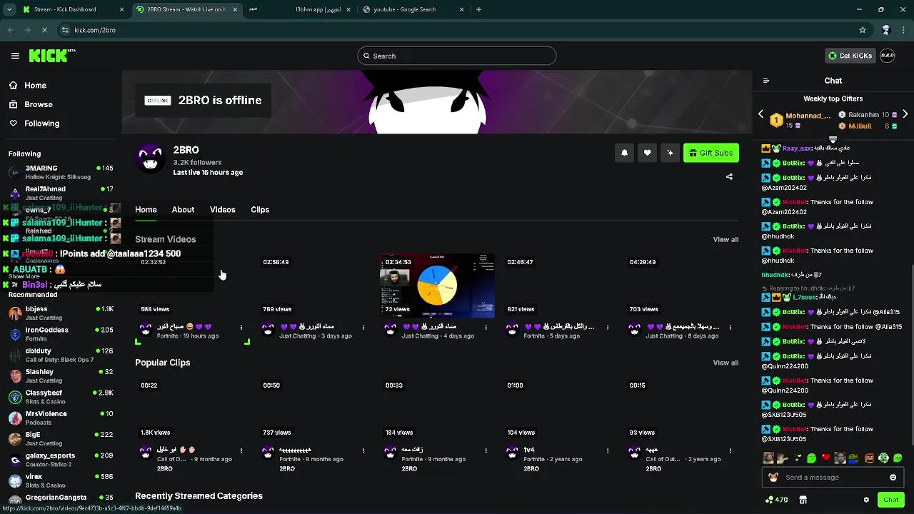Screen dimensions: 914x514
Task: Click Razy_azx username in chat
Action: [797, 148]
